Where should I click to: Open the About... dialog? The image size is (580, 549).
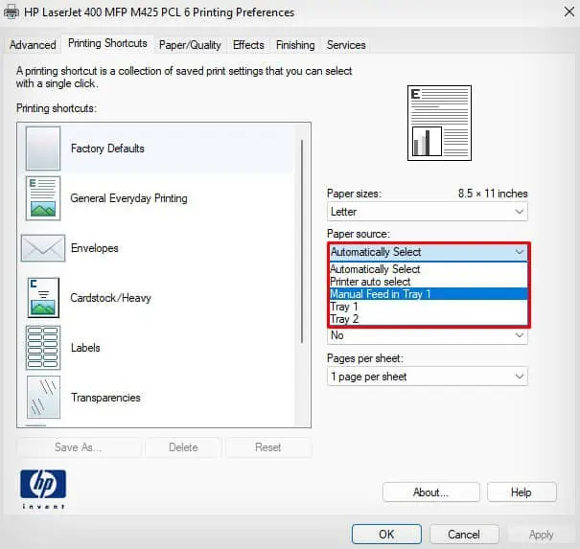pyautogui.click(x=431, y=492)
